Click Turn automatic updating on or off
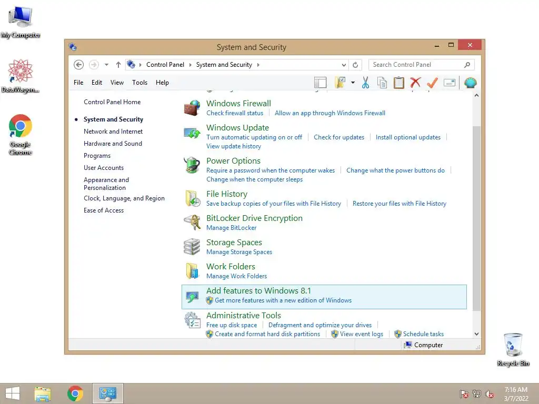539x404 pixels. [x=254, y=137]
